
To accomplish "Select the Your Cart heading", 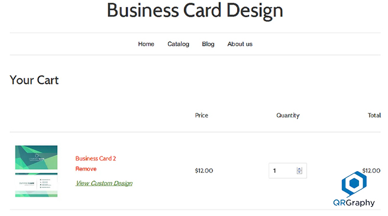I will [34, 80].
